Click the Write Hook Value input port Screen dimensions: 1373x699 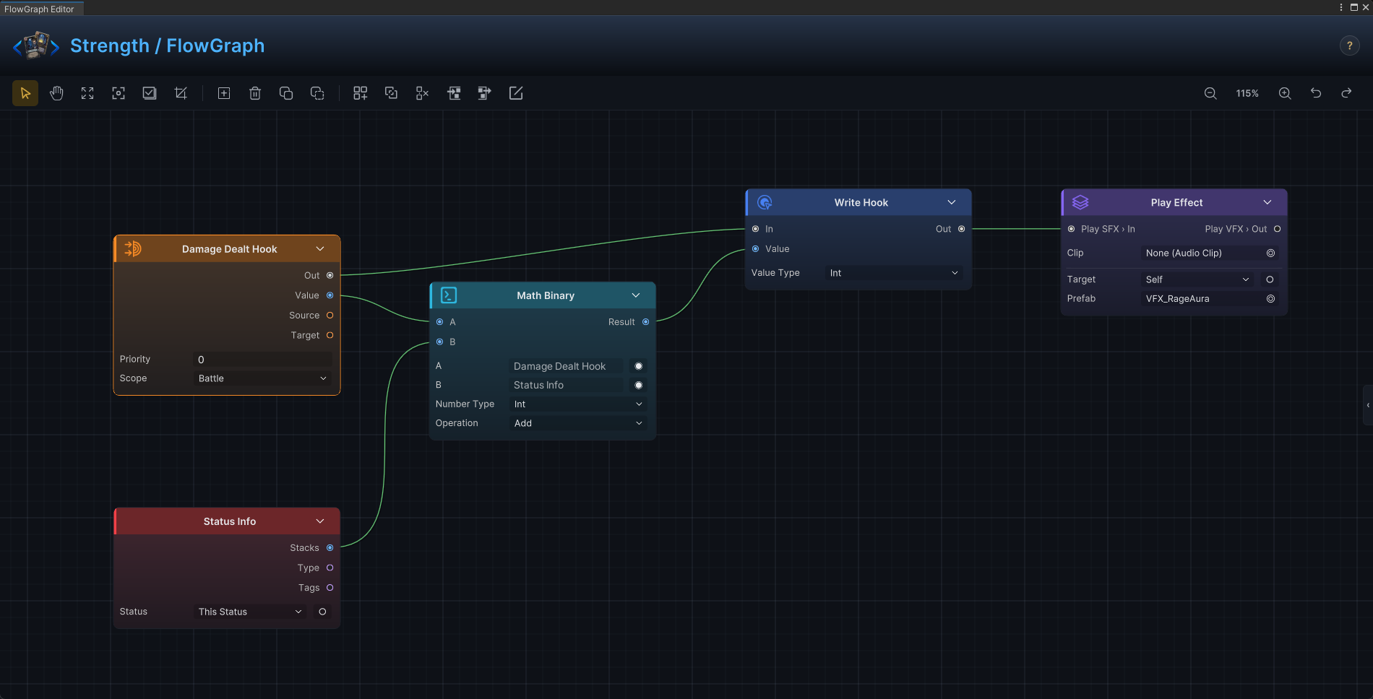[756, 249]
